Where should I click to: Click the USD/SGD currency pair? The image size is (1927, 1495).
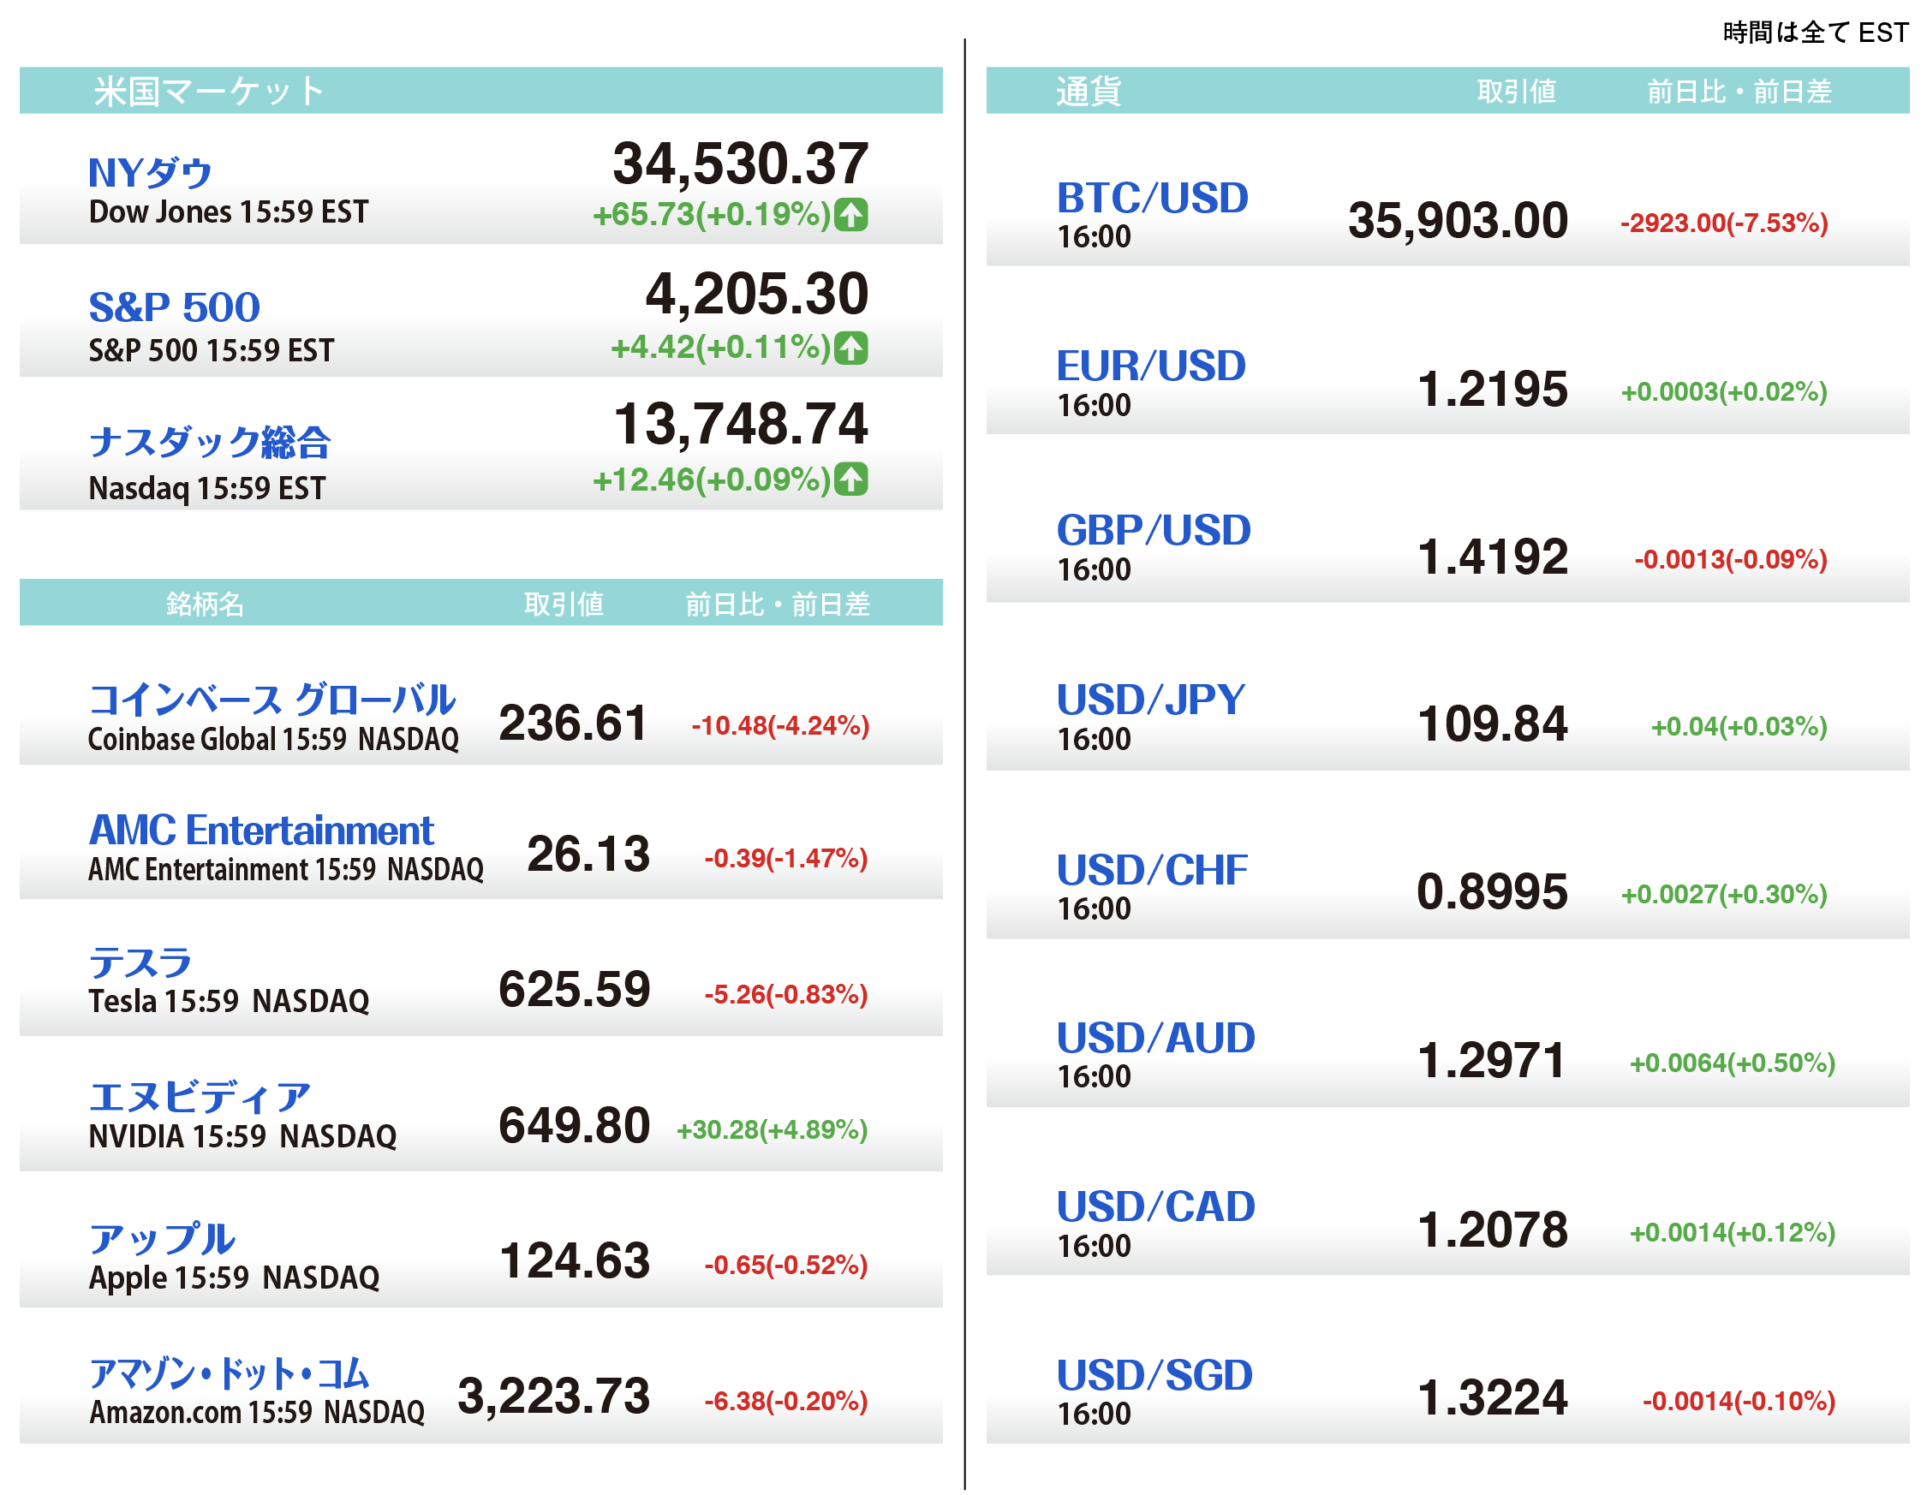[1154, 1375]
